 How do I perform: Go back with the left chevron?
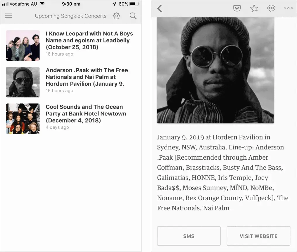click(x=160, y=8)
